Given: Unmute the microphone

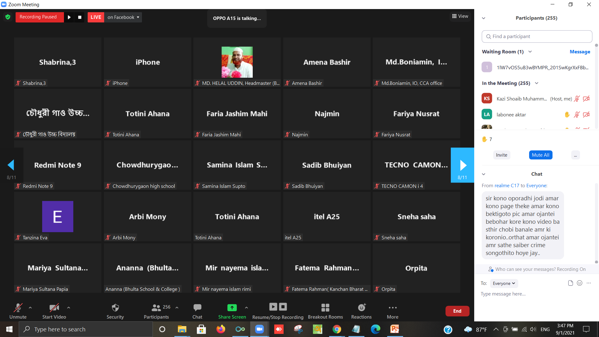Looking at the screenshot, I should pos(18,311).
